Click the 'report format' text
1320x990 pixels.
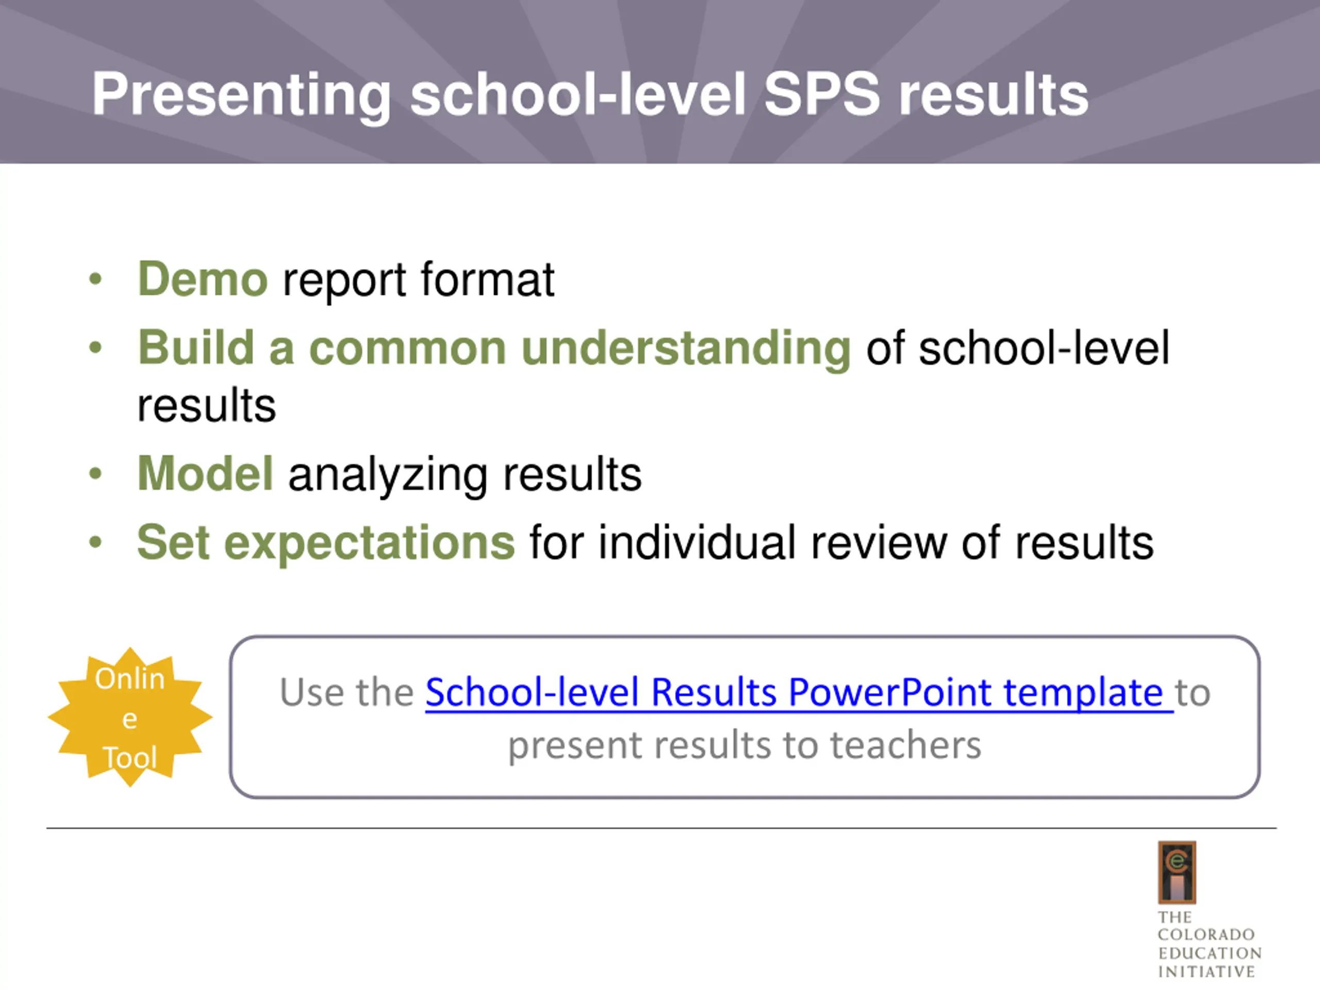(x=418, y=280)
